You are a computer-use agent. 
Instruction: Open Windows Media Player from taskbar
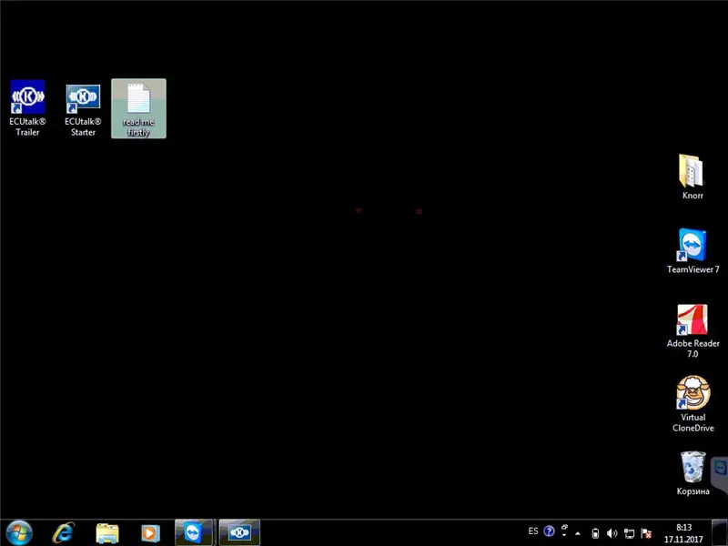[x=150, y=533]
